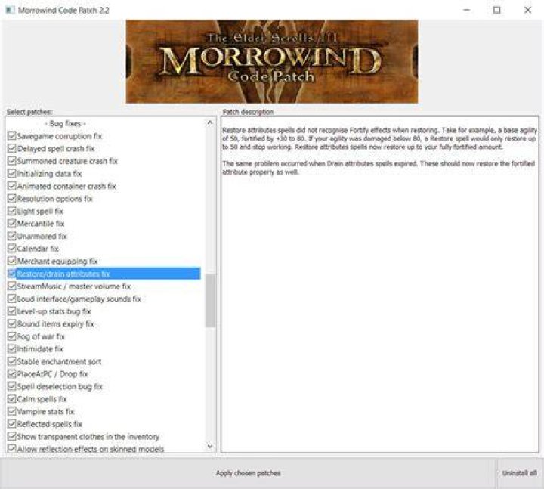The image size is (544, 489).
Task: Highlight the 'Animated container crash fix' entry
Action: 66,186
